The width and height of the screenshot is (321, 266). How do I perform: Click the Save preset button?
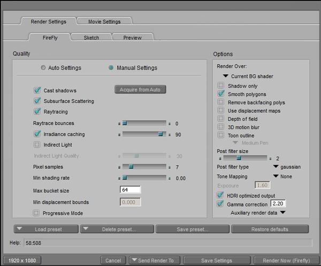click(x=193, y=229)
